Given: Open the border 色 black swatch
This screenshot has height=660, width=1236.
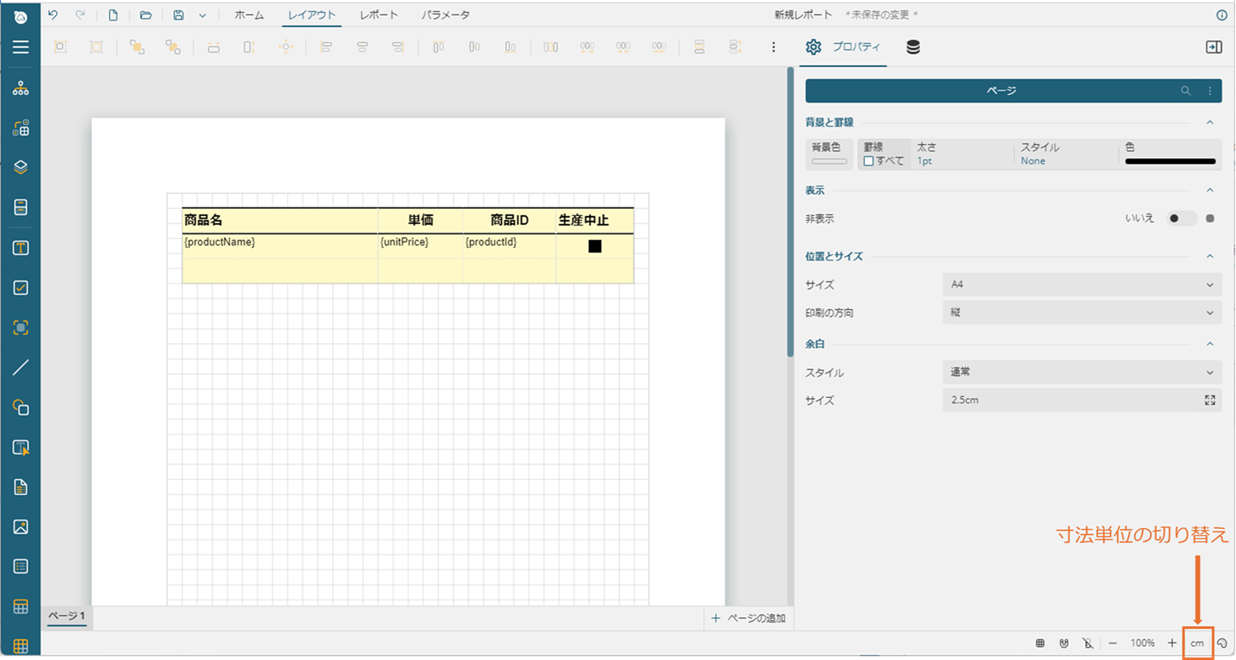Looking at the screenshot, I should pos(1170,161).
